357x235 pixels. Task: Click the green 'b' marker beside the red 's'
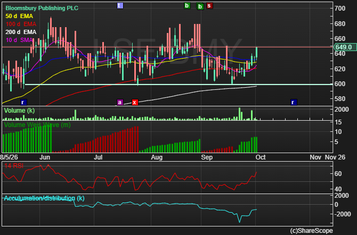click(200, 6)
